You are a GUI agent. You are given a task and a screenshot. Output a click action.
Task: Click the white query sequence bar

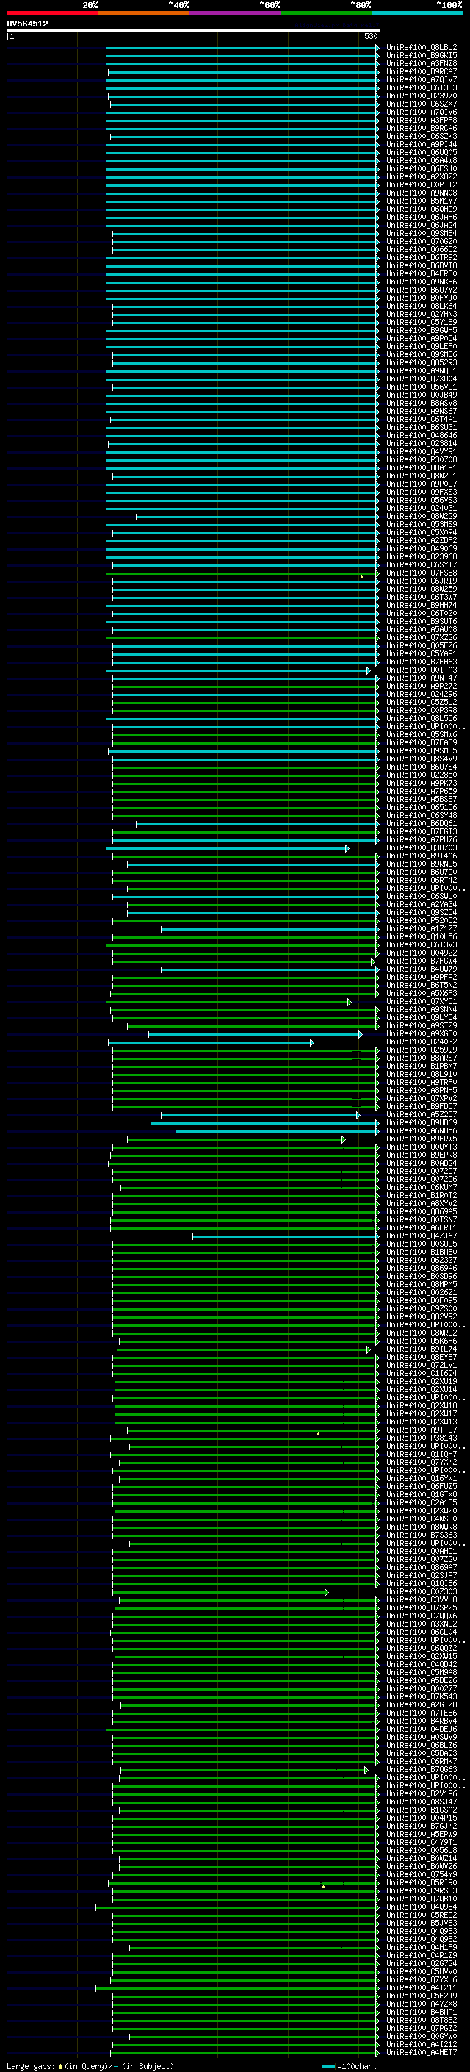[194, 29]
